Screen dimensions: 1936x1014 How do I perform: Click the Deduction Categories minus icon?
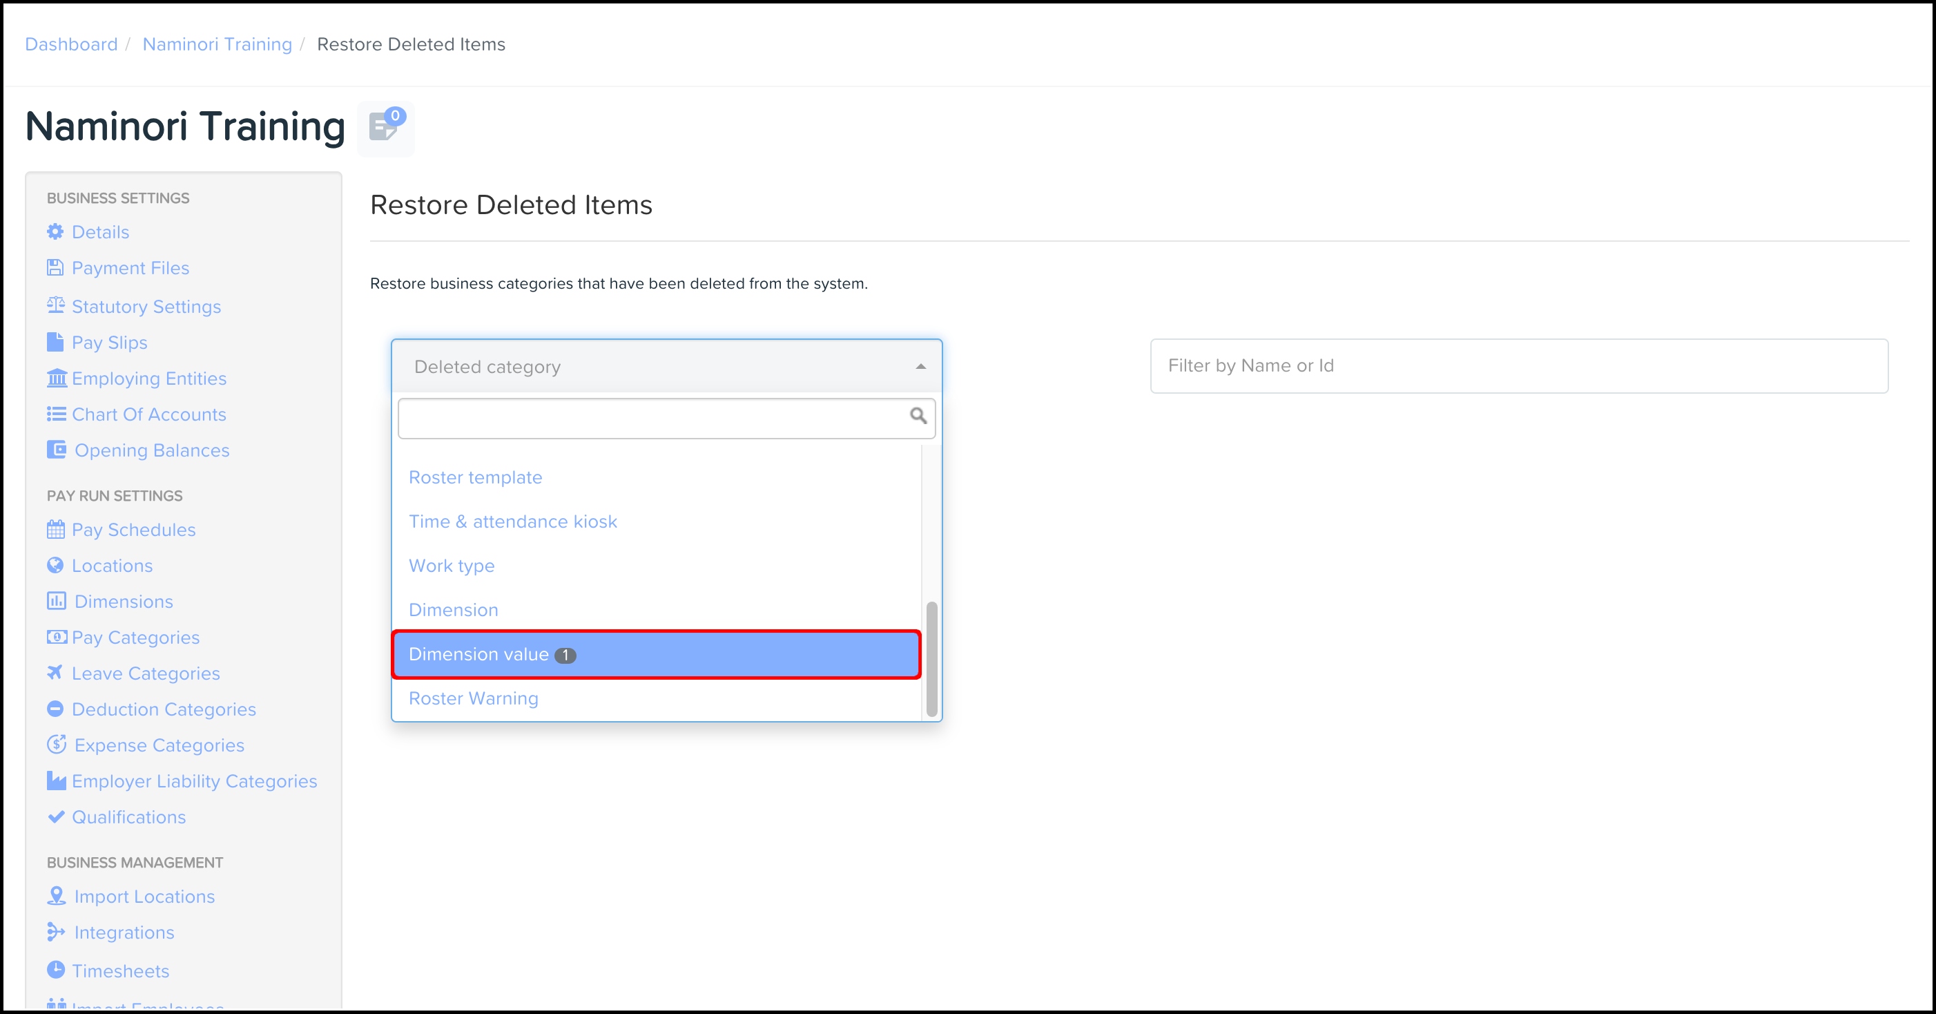(55, 708)
